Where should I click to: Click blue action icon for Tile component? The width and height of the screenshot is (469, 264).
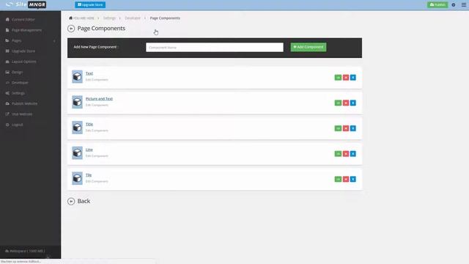(x=353, y=179)
